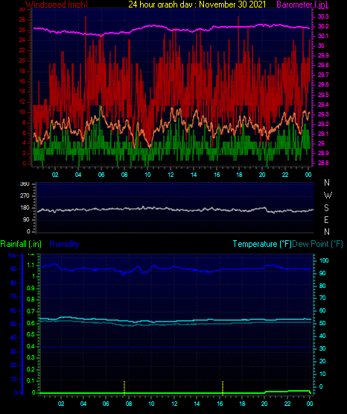
Task: Click the 18 hour label under the windspeed chart
Action: click(x=239, y=175)
